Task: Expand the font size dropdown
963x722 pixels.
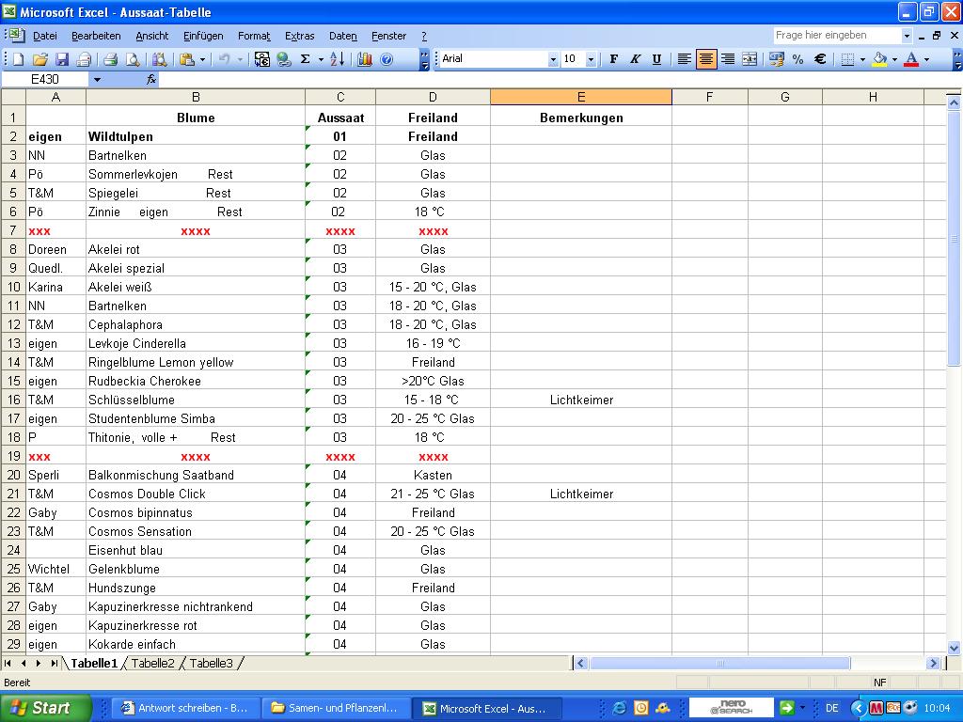Action: (591, 59)
